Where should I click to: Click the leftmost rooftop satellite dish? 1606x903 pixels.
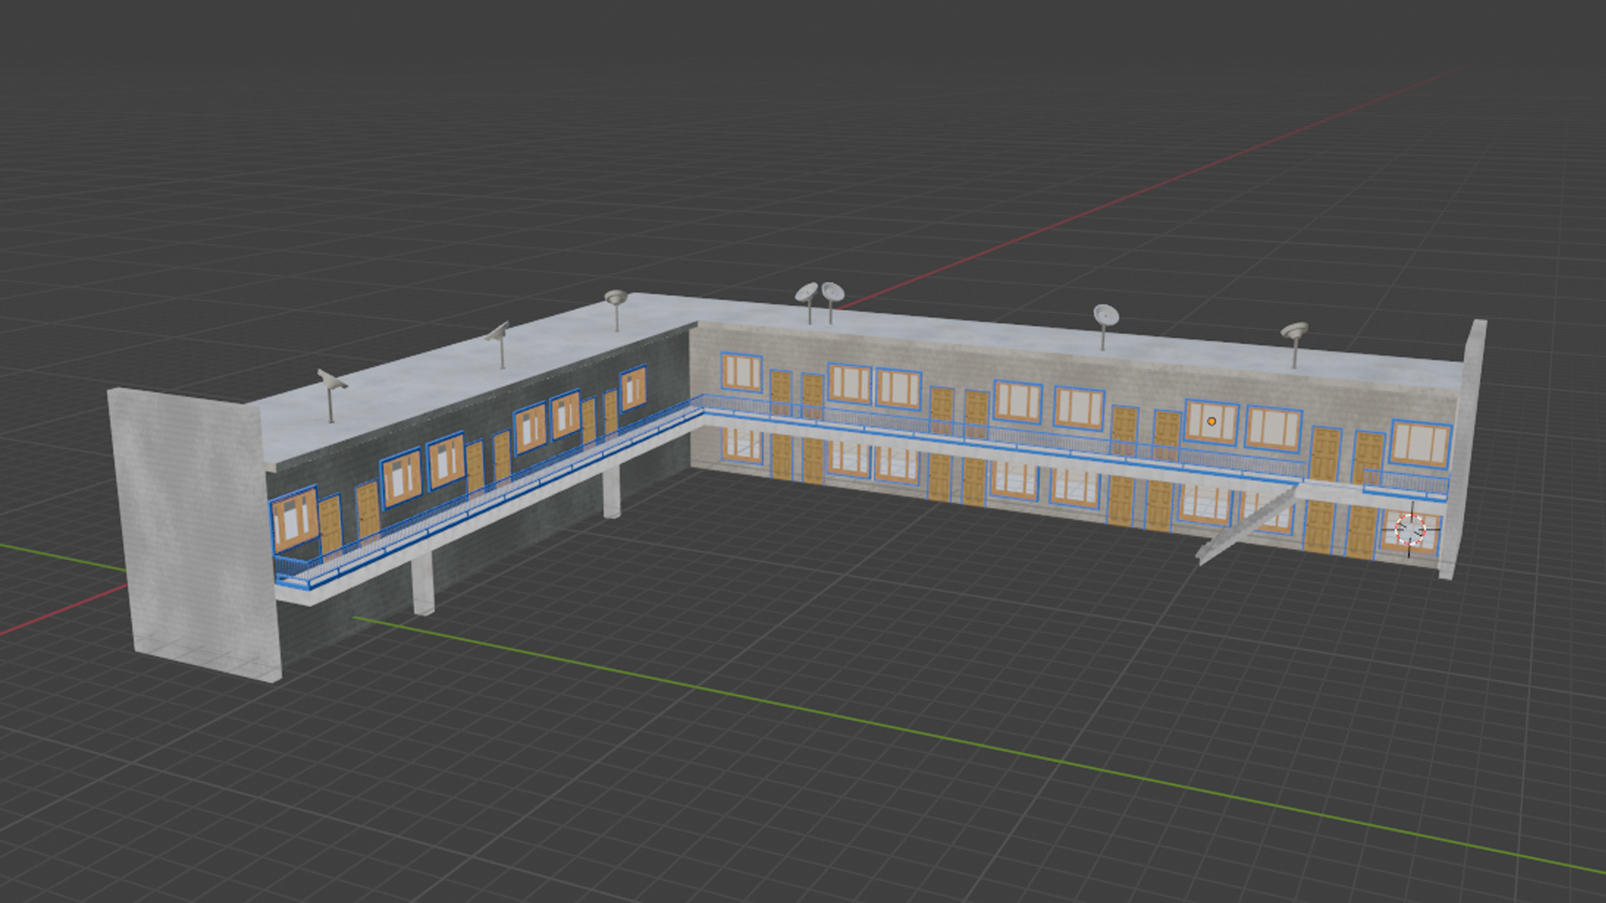tap(332, 394)
